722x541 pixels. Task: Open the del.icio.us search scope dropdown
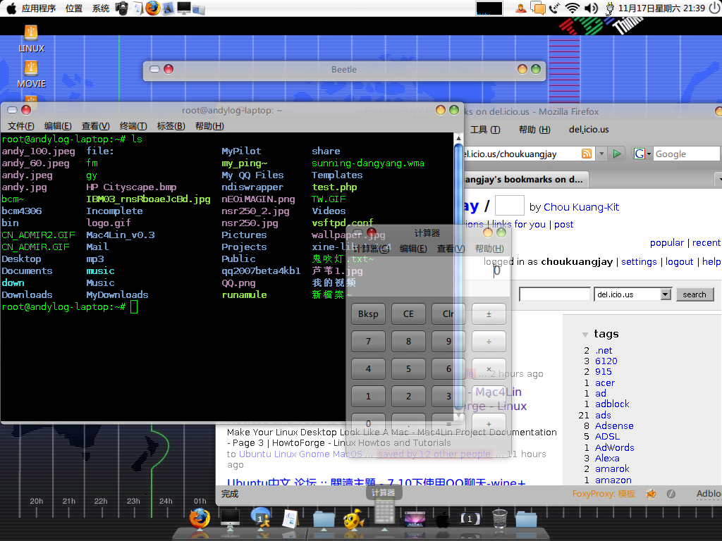click(x=666, y=294)
